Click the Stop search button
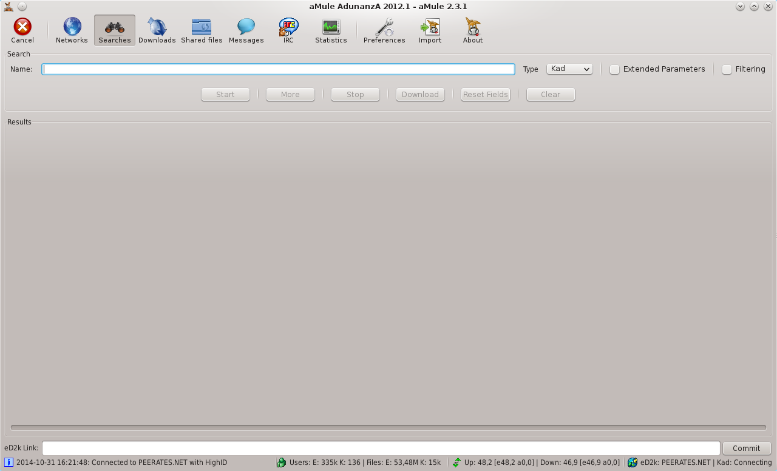 355,94
